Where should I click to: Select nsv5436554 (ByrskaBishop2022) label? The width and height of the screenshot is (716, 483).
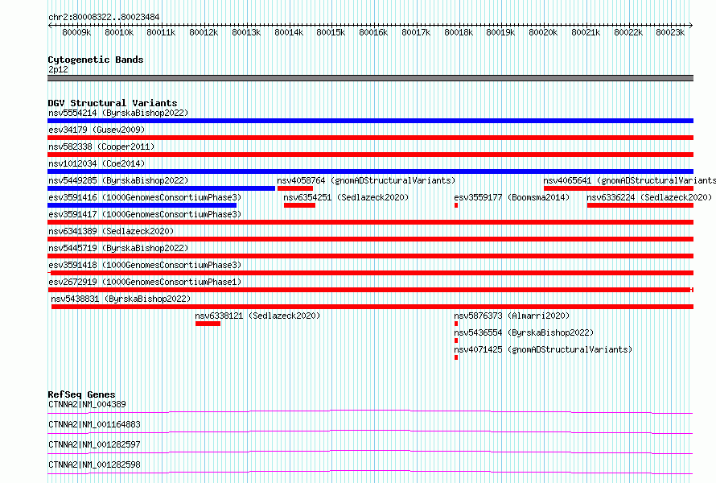pos(524,332)
